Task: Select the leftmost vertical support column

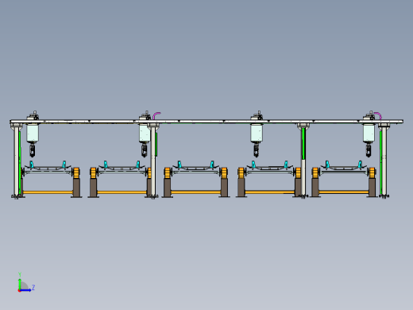Action: pos(17,161)
